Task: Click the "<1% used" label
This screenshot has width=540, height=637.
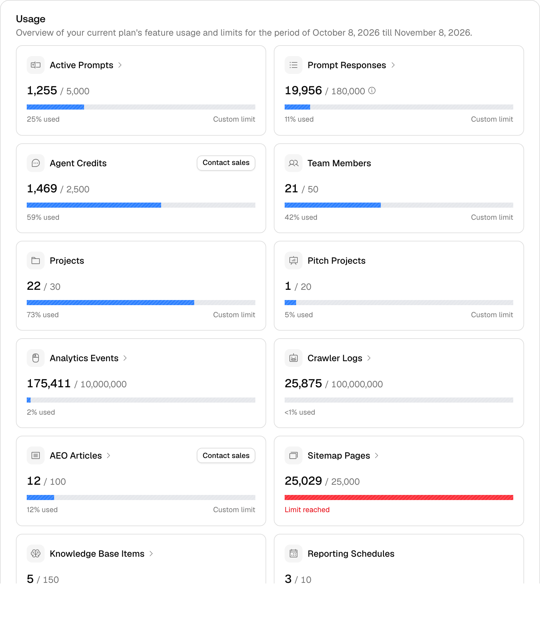Action: (x=300, y=412)
